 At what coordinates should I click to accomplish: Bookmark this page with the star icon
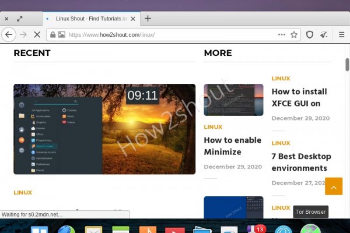294,35
